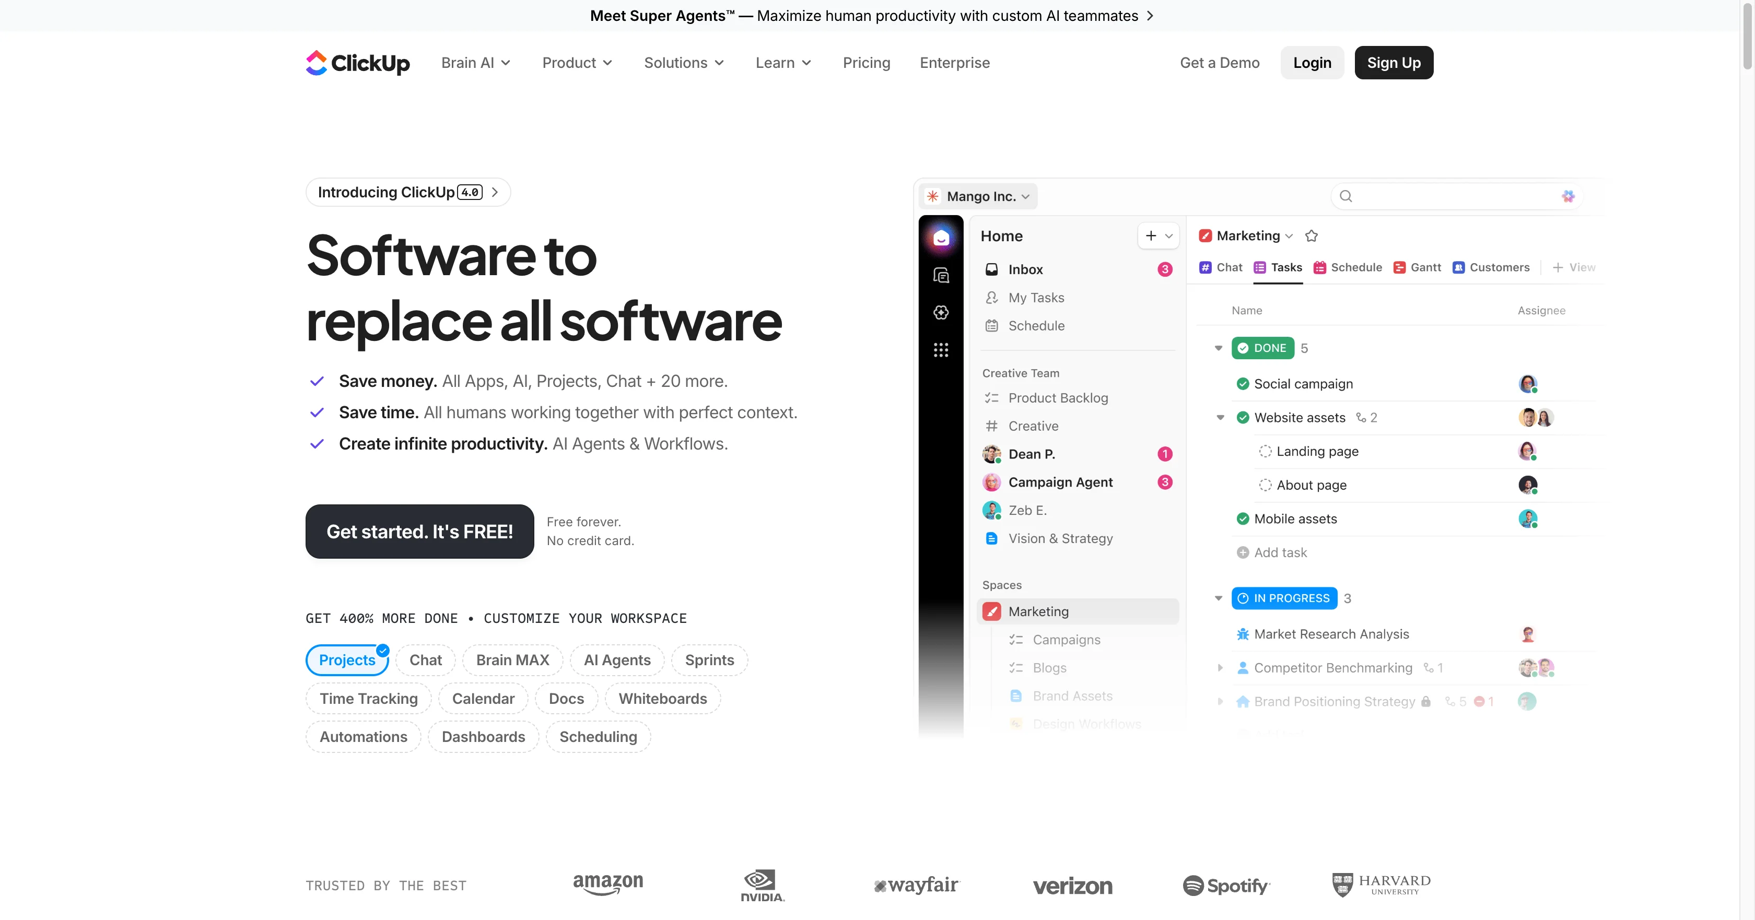Open the Product dropdown menu
1755x920 pixels.
577,63
